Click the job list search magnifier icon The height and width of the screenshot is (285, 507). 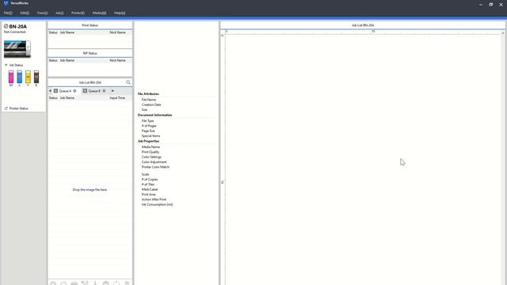point(128,82)
